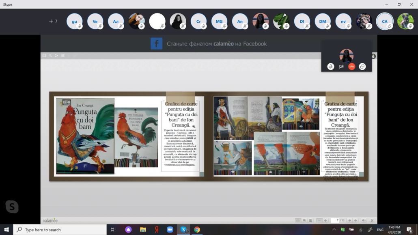
Task: Expand the hidden system tray icons
Action: click(334, 230)
